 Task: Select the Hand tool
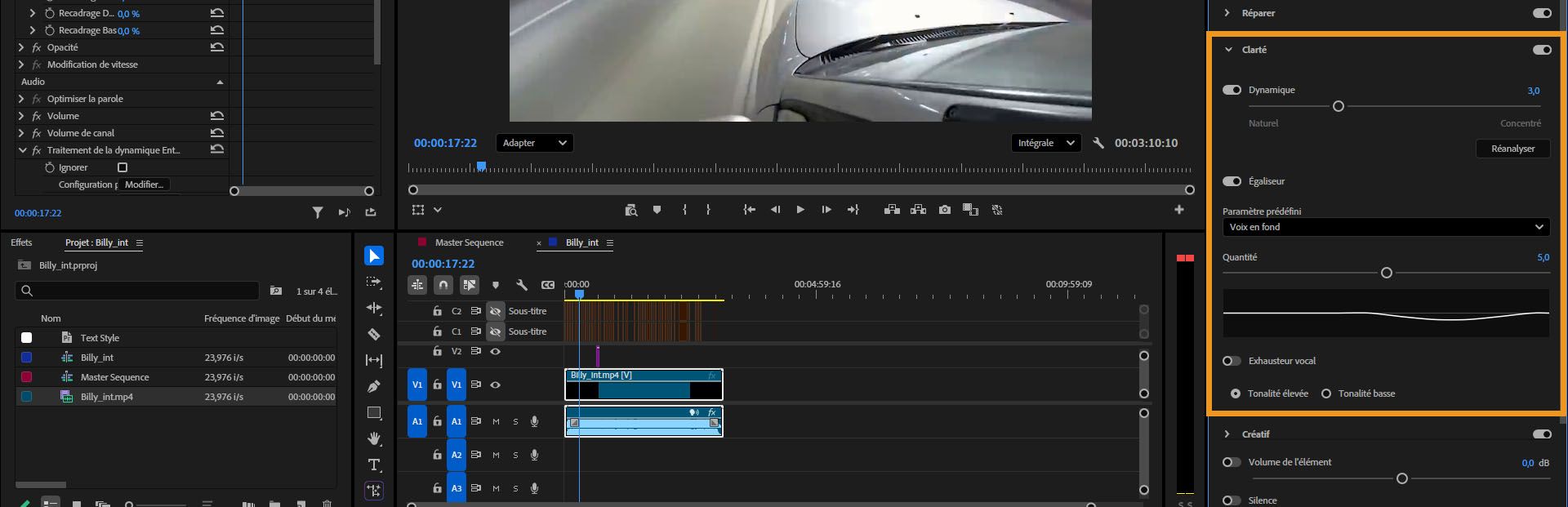click(374, 438)
